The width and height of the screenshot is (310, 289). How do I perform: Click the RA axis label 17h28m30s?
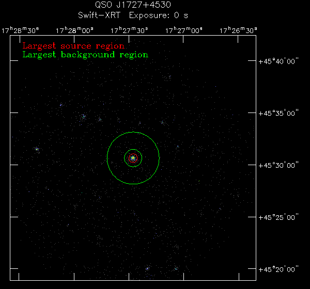coord(20,30)
